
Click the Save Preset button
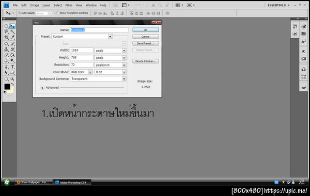coord(146,43)
